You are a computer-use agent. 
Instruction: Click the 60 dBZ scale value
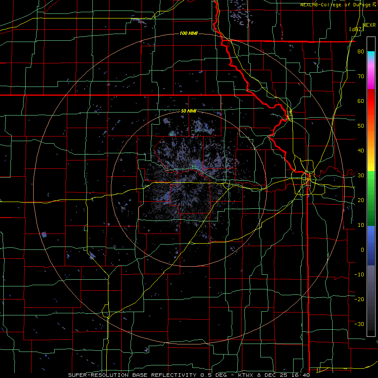pyautogui.click(x=361, y=101)
